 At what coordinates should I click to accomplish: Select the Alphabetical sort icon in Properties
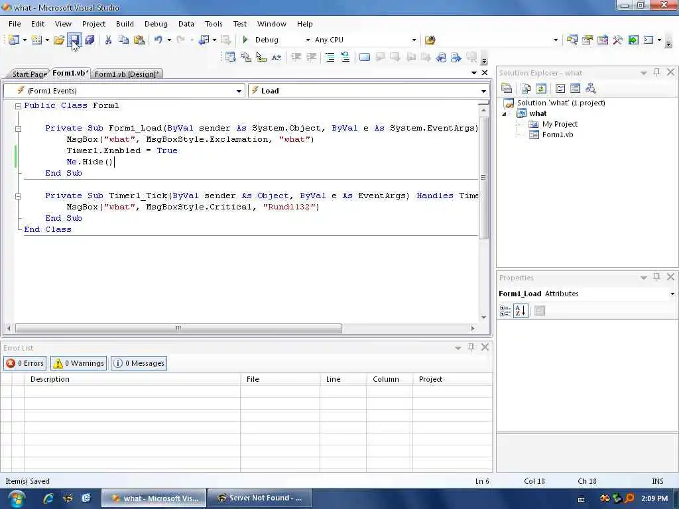pos(521,311)
